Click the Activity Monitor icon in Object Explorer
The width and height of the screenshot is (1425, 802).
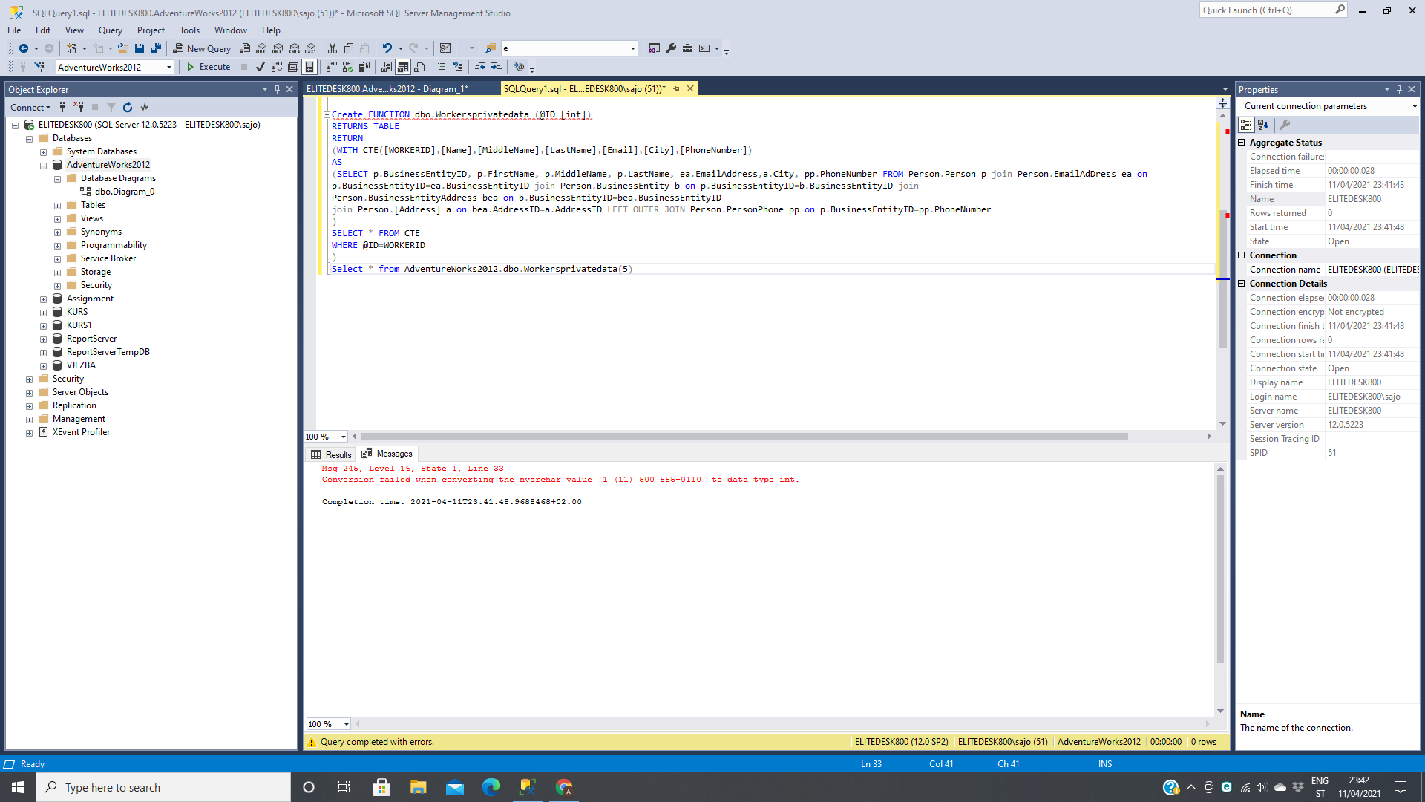point(144,108)
